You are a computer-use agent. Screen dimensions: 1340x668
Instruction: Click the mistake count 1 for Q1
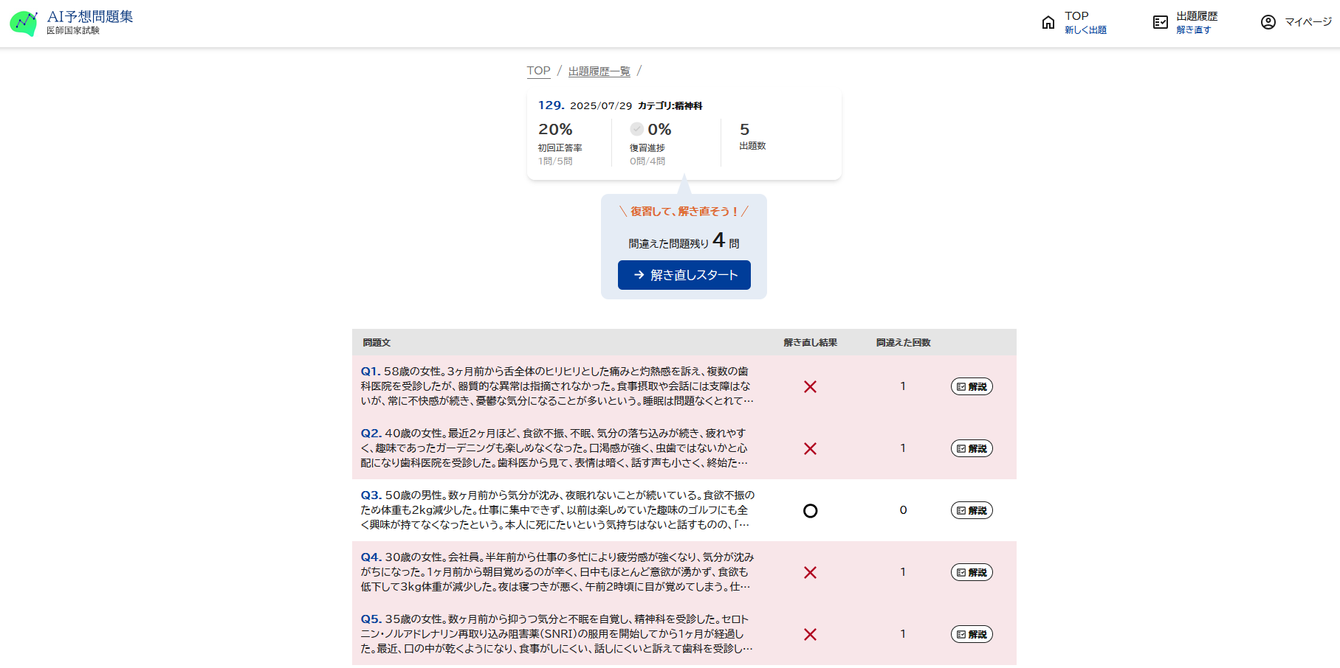tap(903, 386)
